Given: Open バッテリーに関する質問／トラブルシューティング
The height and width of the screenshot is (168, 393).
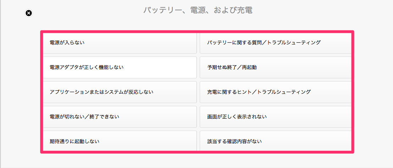Looking at the screenshot, I should tap(276, 43).
